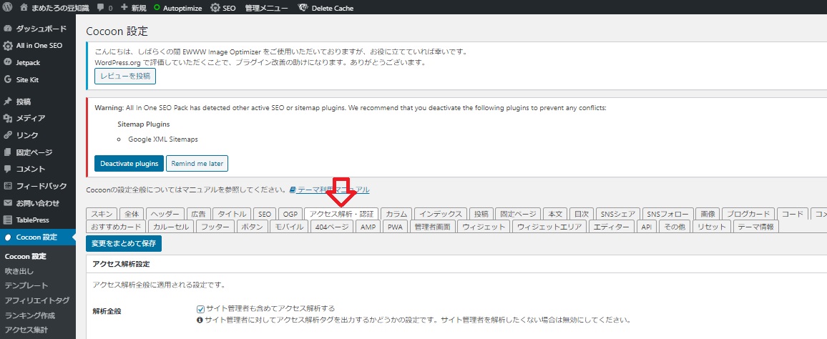827x339 pixels.
Task: Select the highlighted Cocoon 設定 sidebar menu
Action: (x=38, y=237)
